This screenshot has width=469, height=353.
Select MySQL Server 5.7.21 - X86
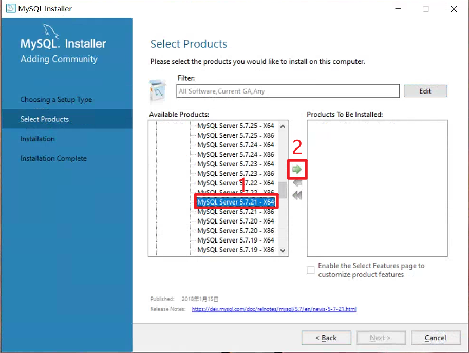(x=236, y=212)
